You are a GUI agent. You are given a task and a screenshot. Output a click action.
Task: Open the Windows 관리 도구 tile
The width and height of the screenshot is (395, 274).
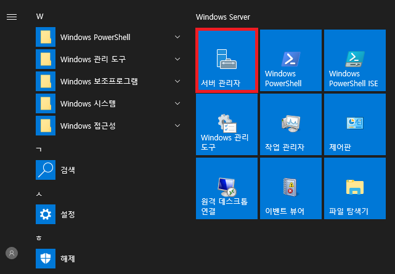227,124
